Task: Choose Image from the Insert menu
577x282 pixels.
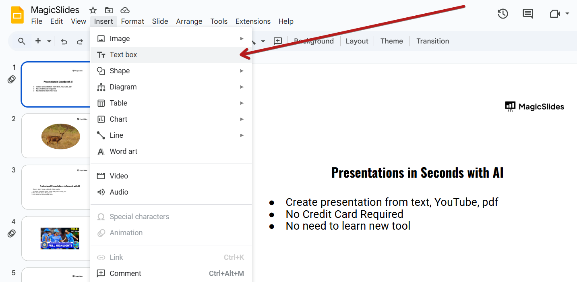Action: (171, 39)
